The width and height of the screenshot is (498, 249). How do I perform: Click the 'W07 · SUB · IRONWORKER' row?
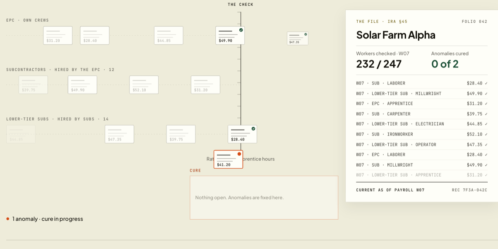[422, 134]
